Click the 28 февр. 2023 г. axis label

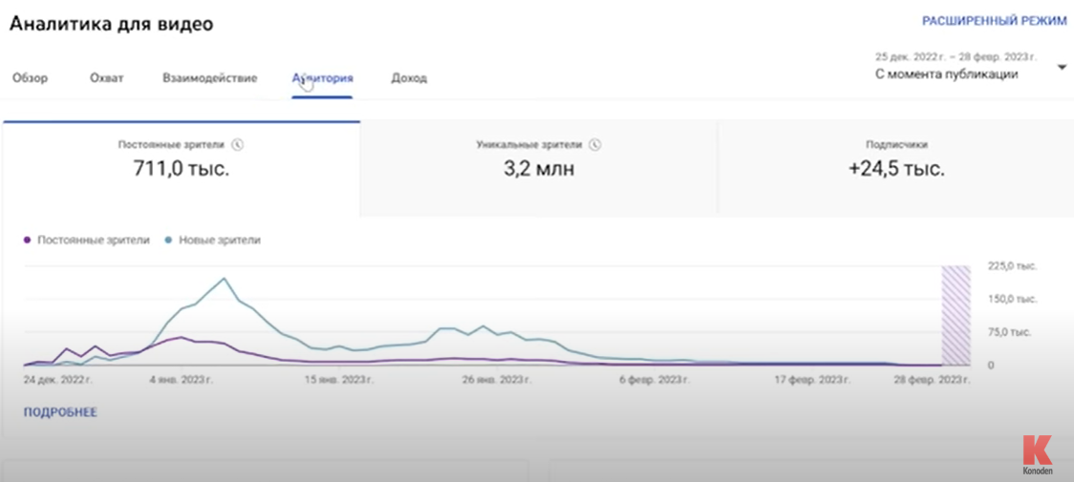[x=933, y=379]
